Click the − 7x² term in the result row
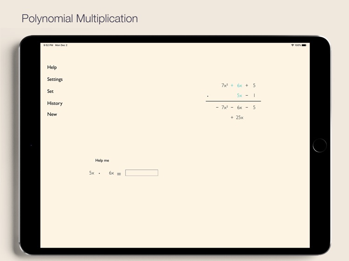The image size is (349, 261). coord(221,107)
